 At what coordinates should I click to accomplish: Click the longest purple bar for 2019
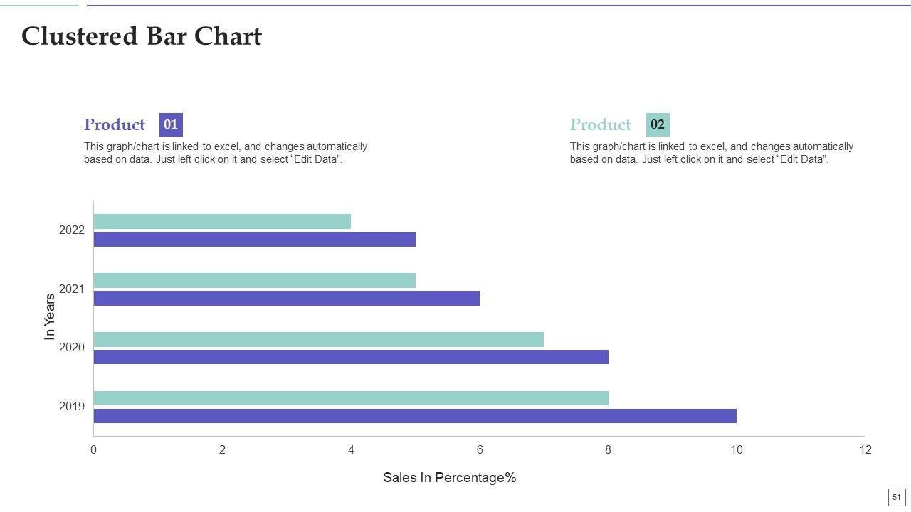[x=415, y=416]
